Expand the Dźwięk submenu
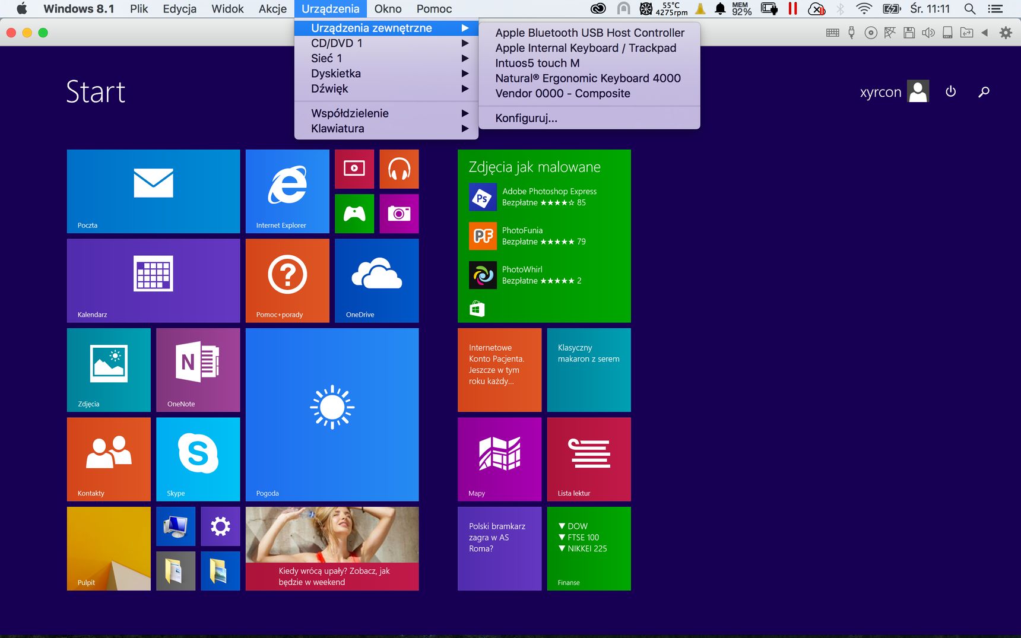 386,88
